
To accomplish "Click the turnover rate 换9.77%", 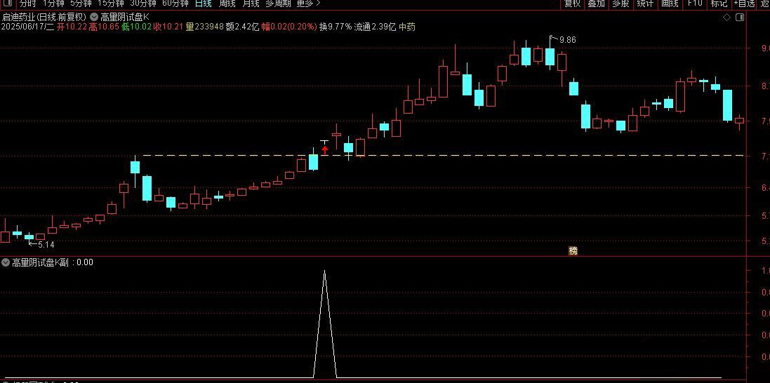I will [336, 27].
